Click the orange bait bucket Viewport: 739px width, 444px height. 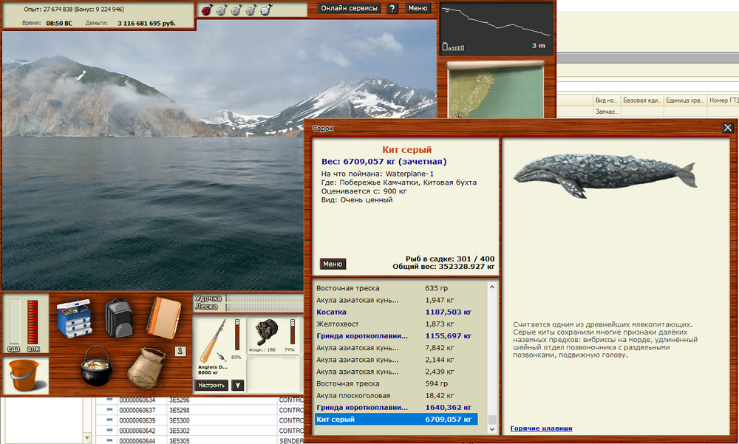point(26,375)
